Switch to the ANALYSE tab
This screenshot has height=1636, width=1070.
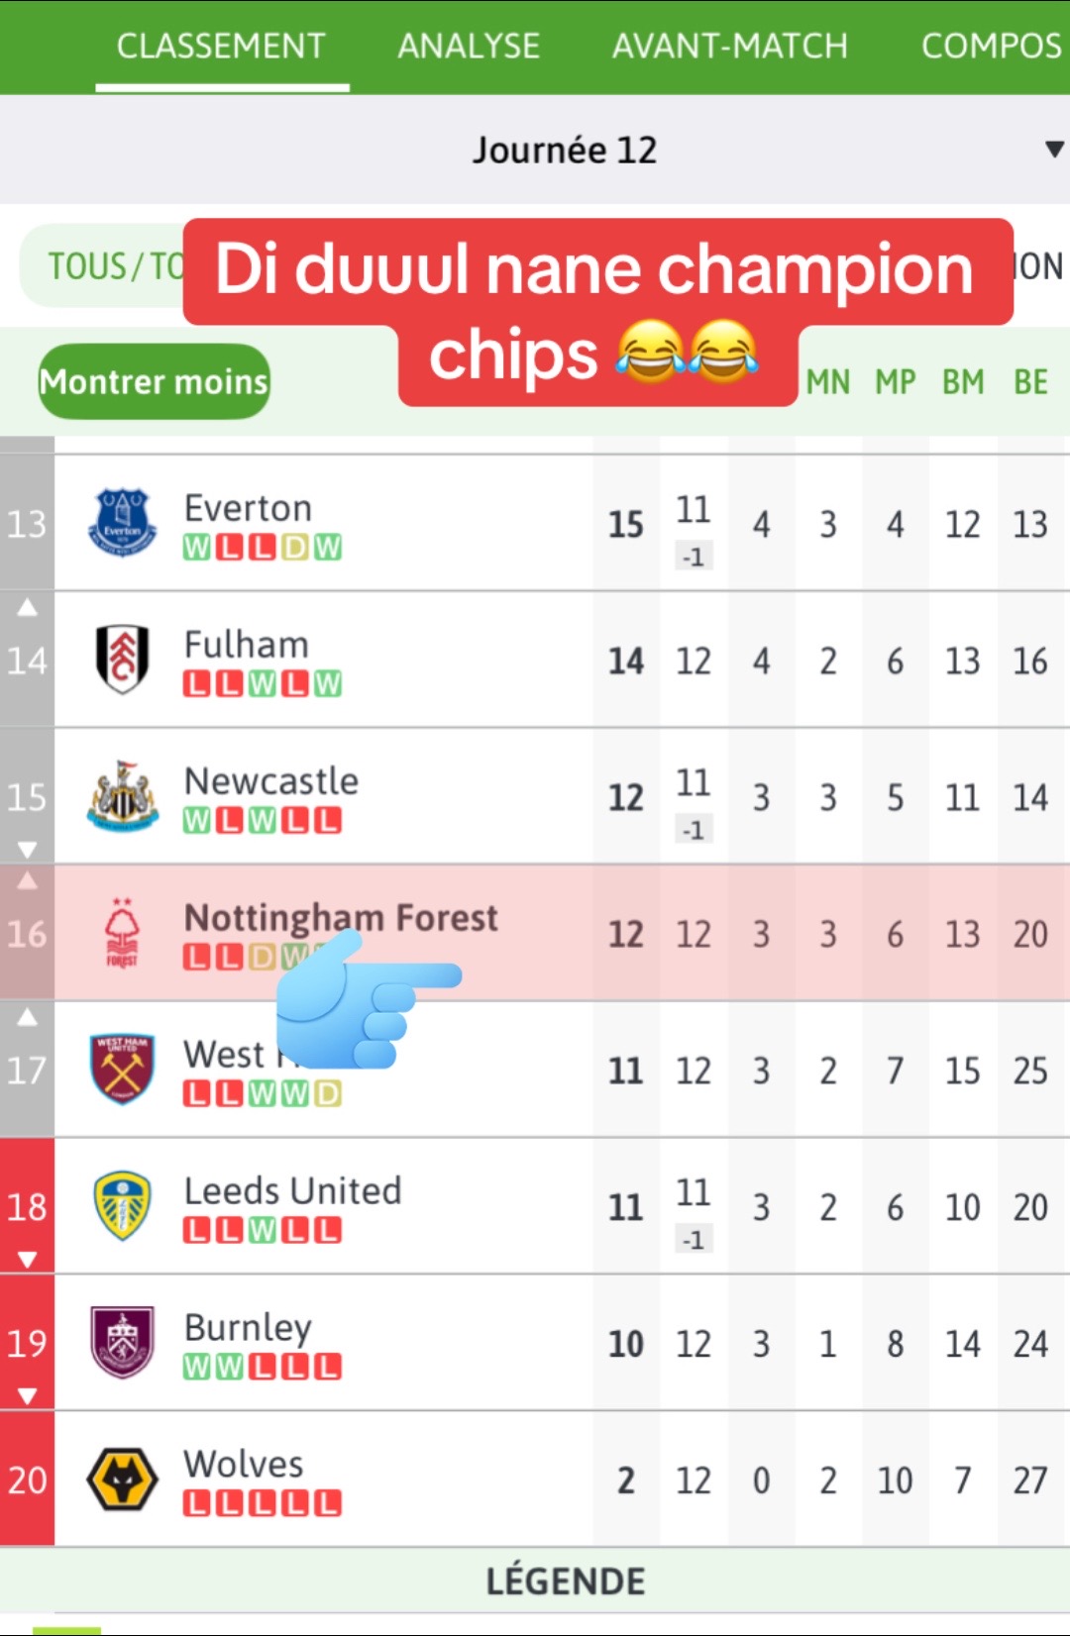[469, 46]
